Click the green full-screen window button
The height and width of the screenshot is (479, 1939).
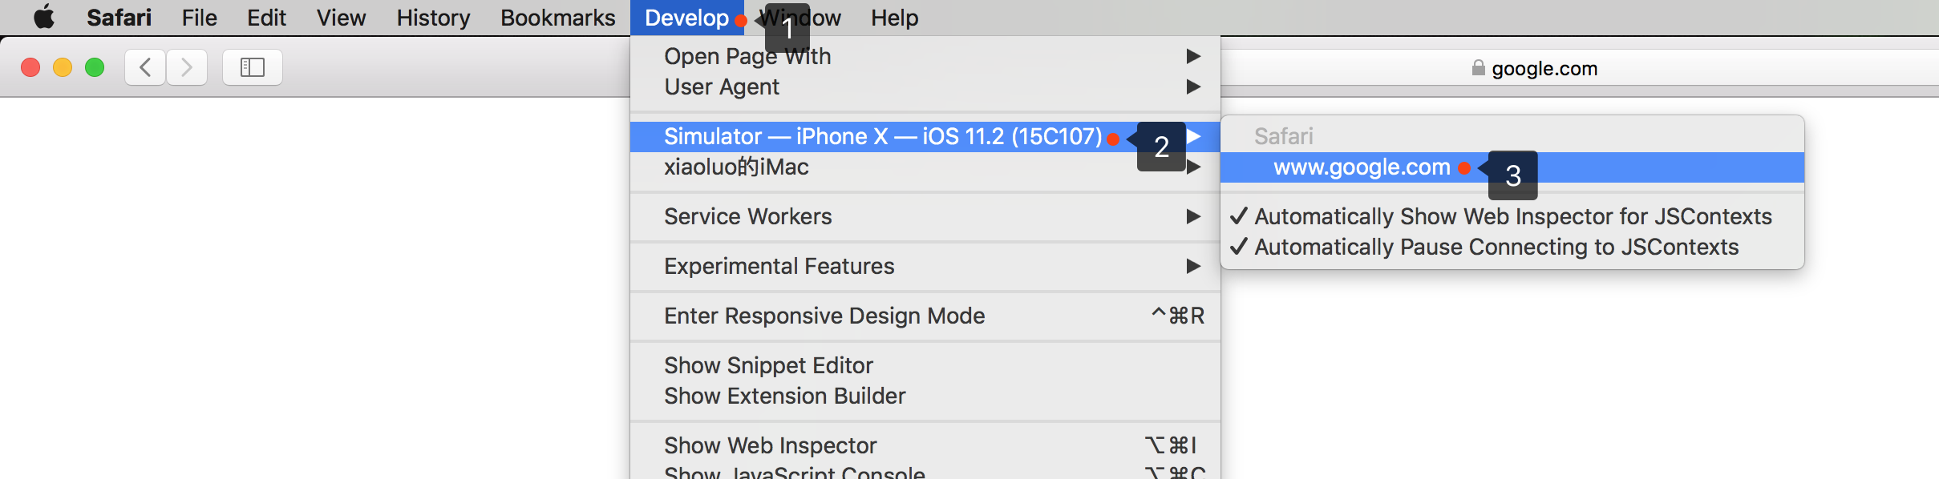click(95, 67)
